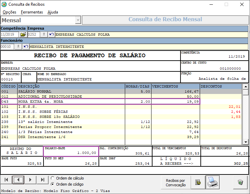Image resolution: width=250 pixels, height=194 pixels.
Task: Open the Ajuda menu
Action: [53, 12]
